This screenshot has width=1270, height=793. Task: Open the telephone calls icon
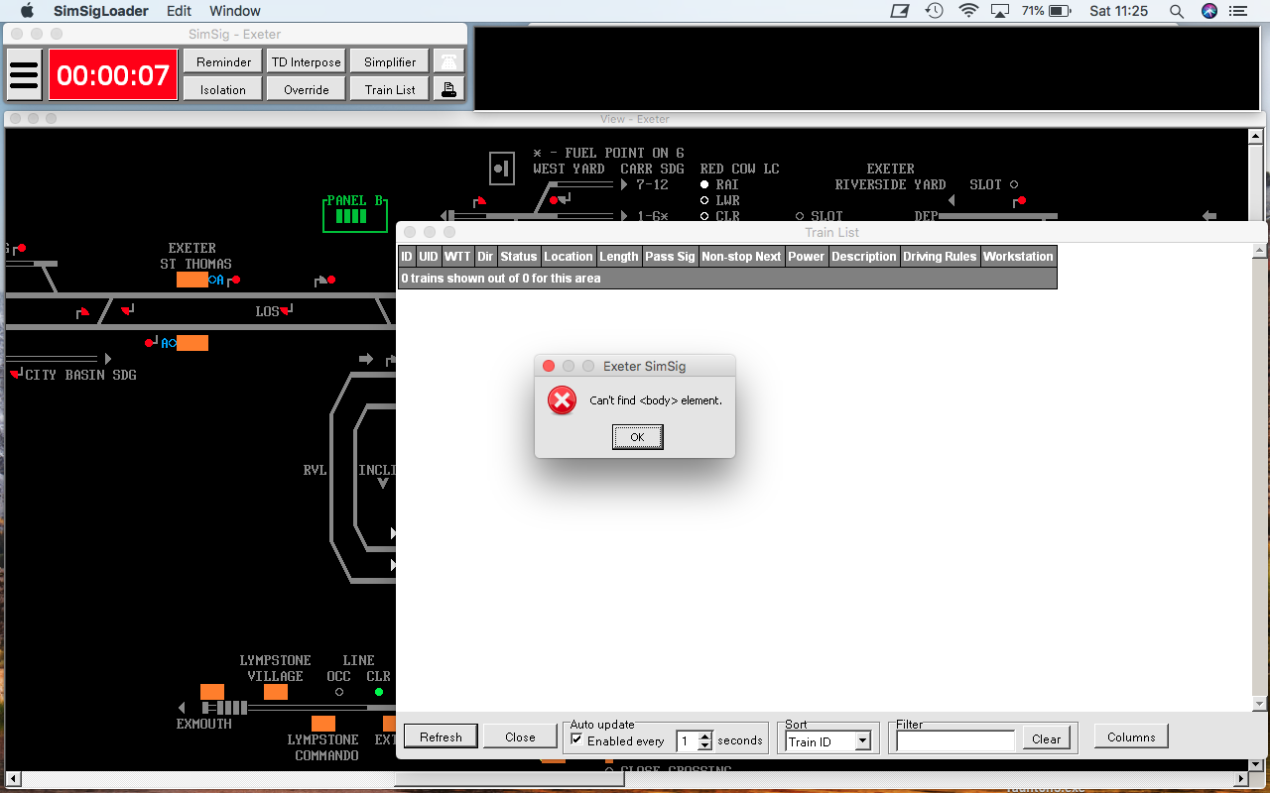(449, 61)
